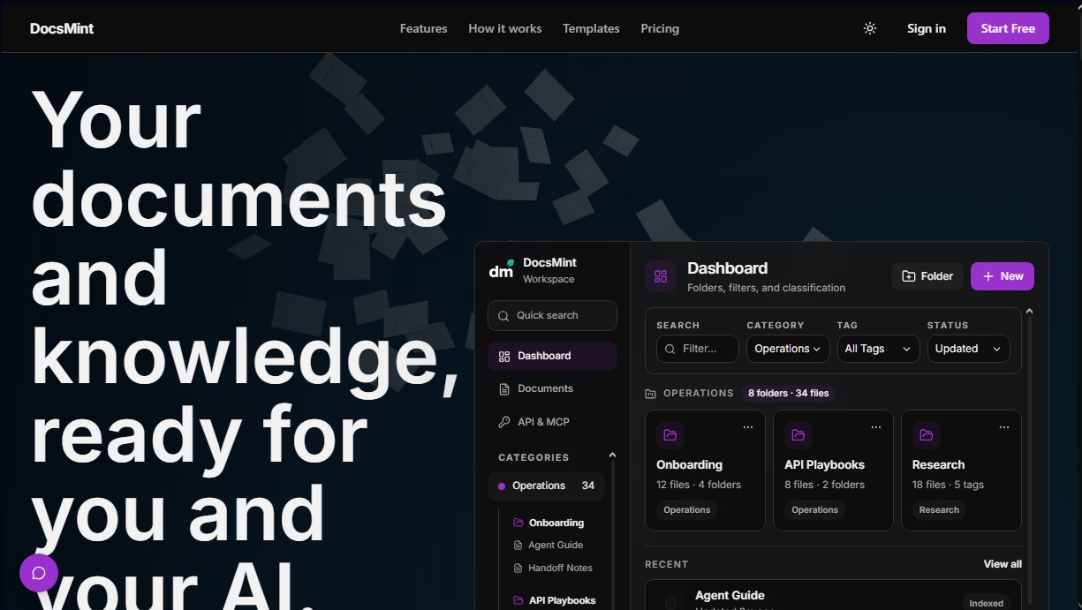The image size is (1082, 610).
Task: Click the DocsMint logo in header
Action: pyautogui.click(x=62, y=28)
